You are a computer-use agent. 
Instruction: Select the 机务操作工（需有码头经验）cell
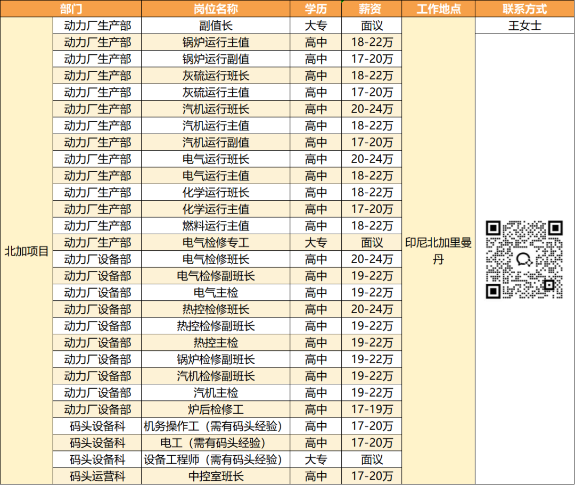click(216, 426)
